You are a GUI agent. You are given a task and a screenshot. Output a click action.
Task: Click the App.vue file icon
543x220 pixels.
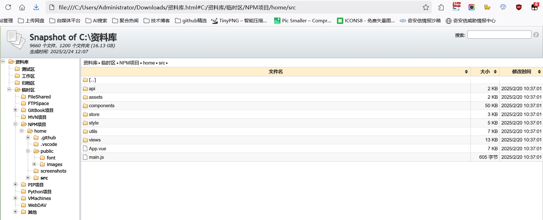(85, 148)
